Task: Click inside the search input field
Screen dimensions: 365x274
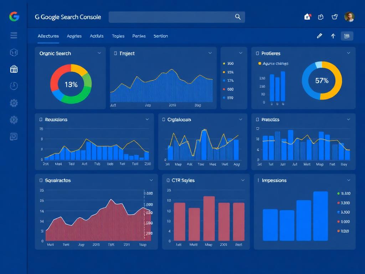Action: click(171, 17)
